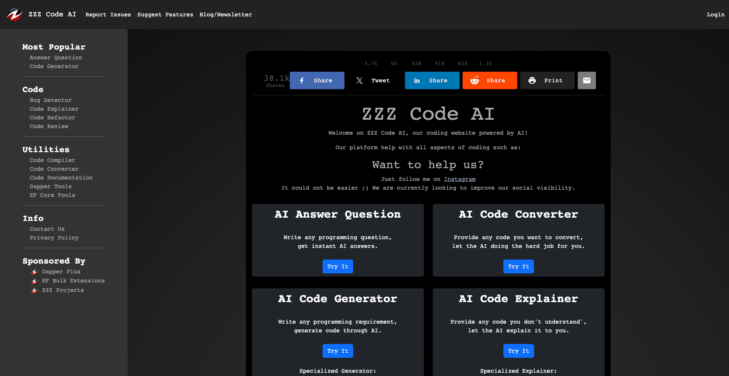Viewport: 729px width, 376px height.
Task: Click the AI Code Explainer card heading
Action: (x=519, y=299)
